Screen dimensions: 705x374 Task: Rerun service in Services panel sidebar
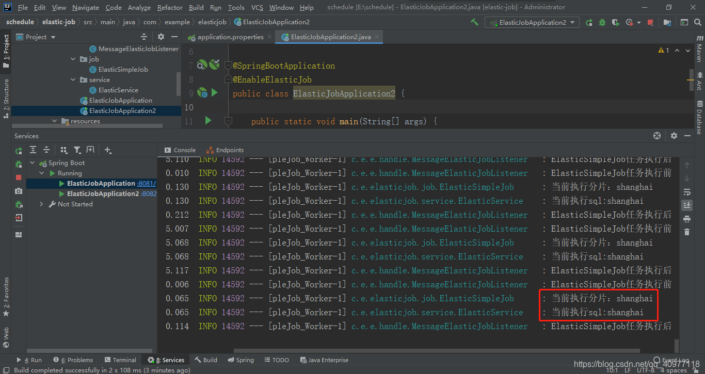(x=19, y=151)
